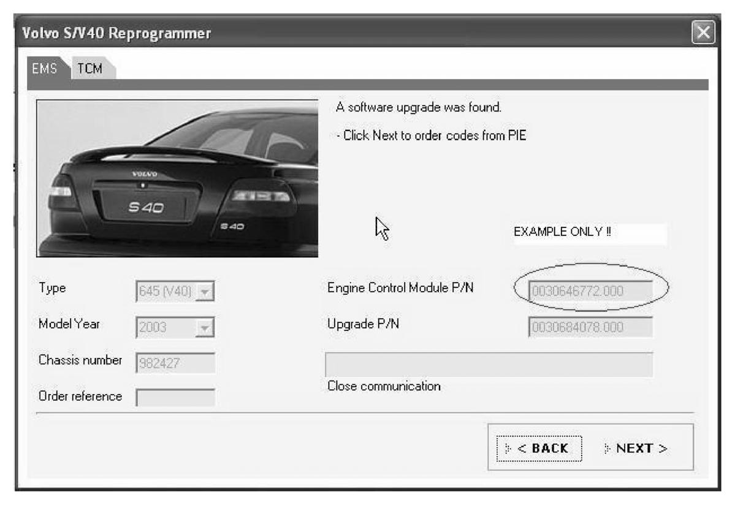Viewport: 735px width, 505px height.
Task: Click the progress bar above Close communication
Action: pyautogui.click(x=489, y=365)
